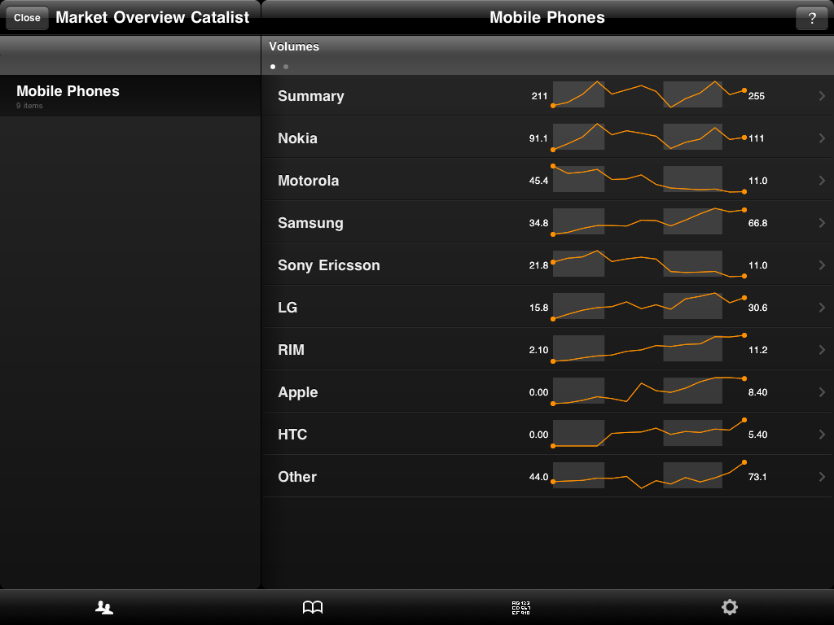
Task: Open the people tab icon in the bottom bar
Action: (x=104, y=607)
